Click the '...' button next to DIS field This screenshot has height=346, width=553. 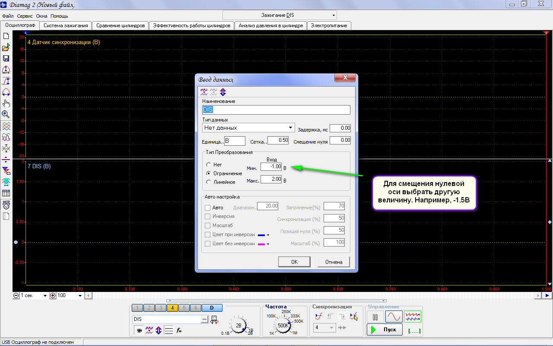[204, 319]
